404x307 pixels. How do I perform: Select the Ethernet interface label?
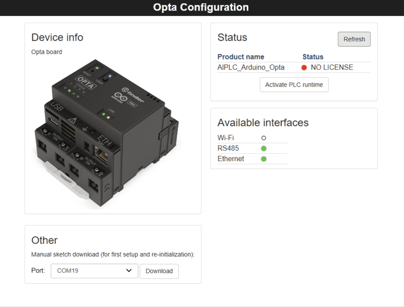coord(231,159)
